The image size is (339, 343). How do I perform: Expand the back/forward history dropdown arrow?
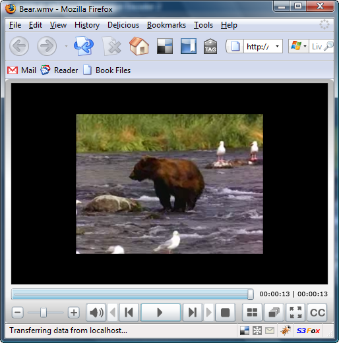(x=66, y=46)
